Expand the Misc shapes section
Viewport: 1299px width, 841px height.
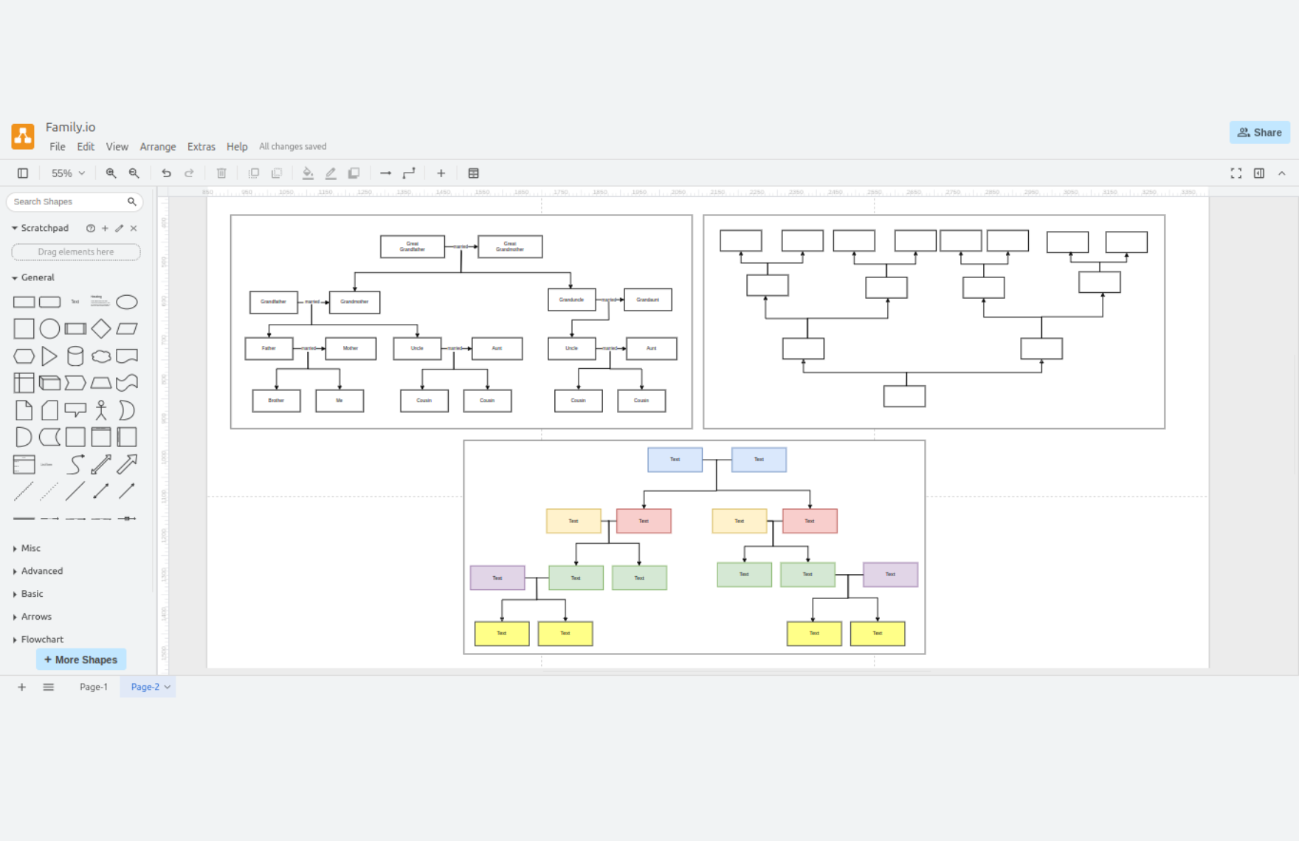click(x=27, y=548)
